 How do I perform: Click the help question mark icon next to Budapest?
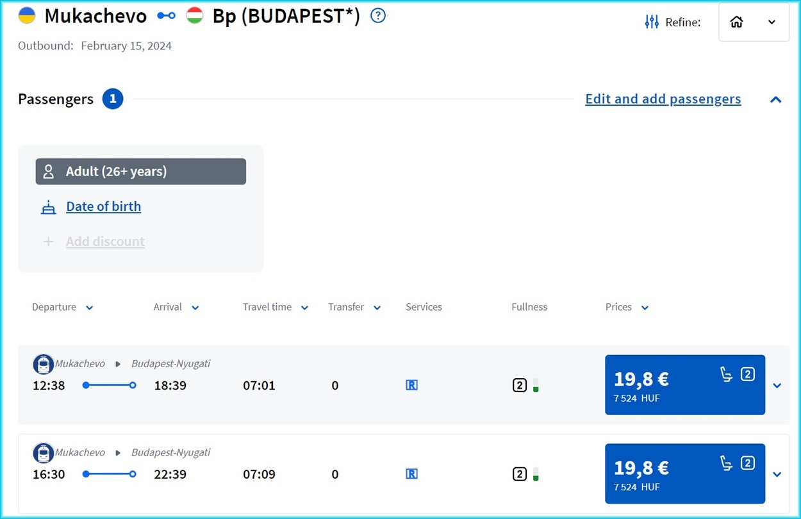pos(378,16)
